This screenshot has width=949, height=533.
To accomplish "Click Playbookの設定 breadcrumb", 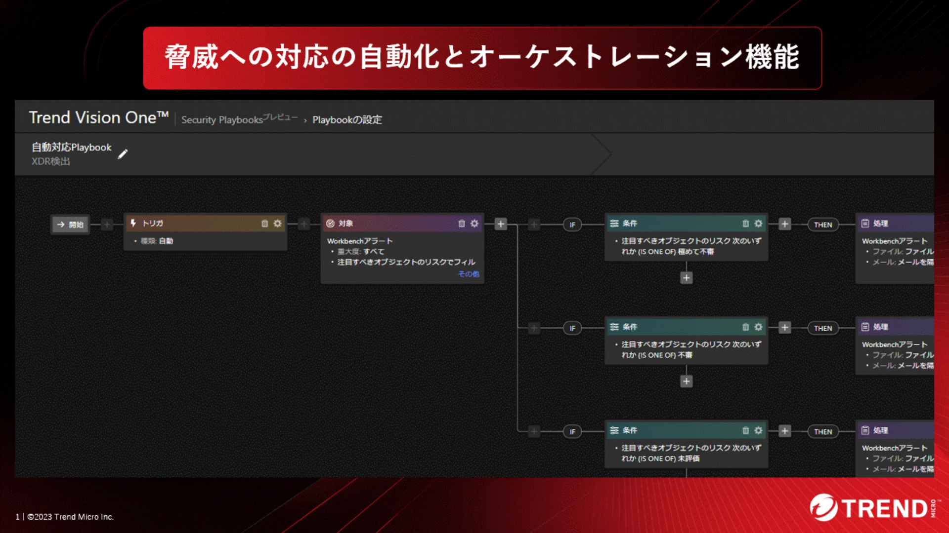I will tap(347, 120).
